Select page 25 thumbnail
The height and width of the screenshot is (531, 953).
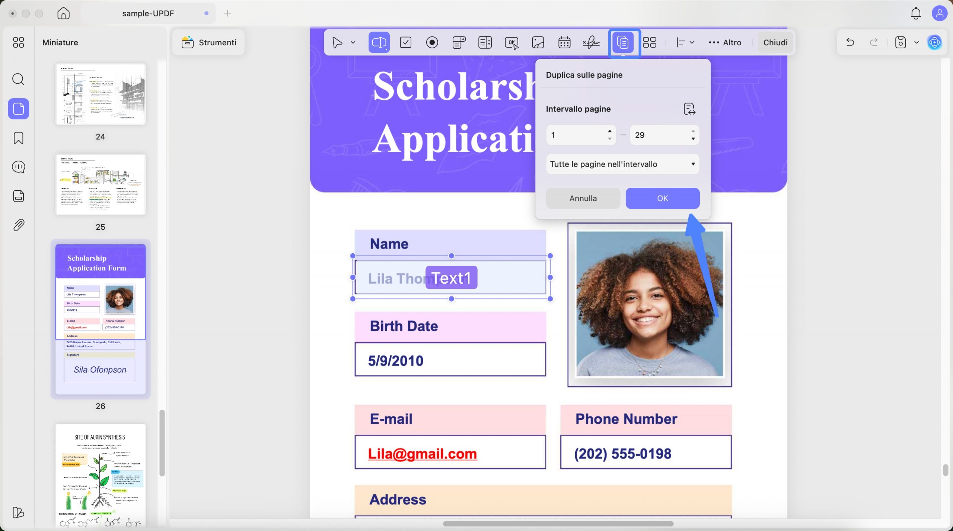pyautogui.click(x=101, y=184)
